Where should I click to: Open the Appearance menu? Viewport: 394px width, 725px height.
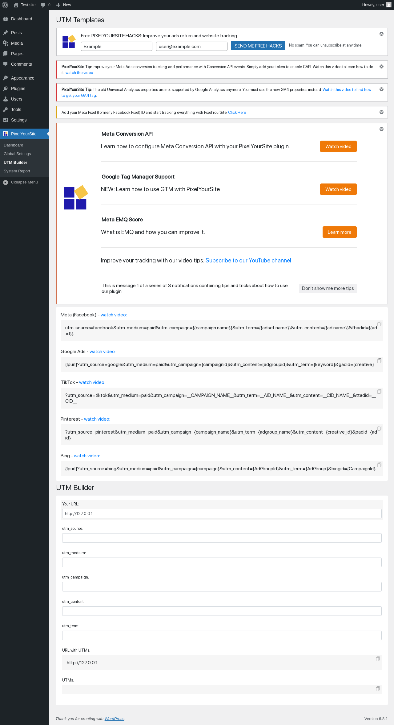[25, 78]
